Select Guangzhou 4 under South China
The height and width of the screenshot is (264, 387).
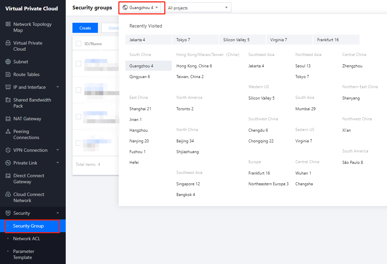pyautogui.click(x=148, y=66)
